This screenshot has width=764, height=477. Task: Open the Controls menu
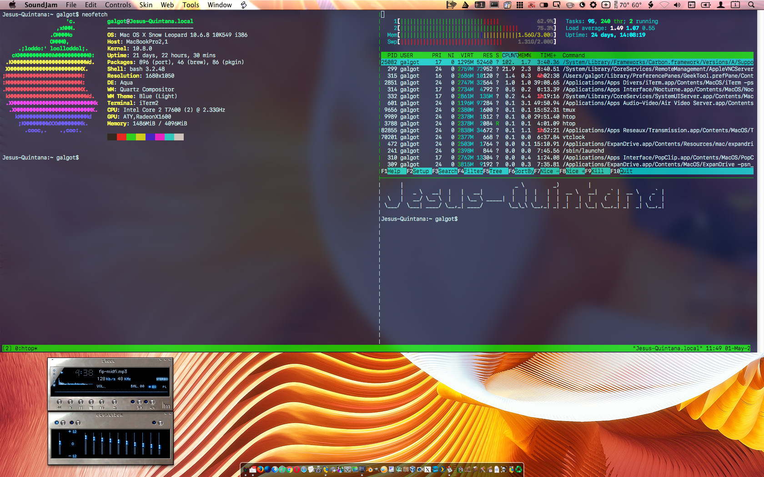pos(118,5)
